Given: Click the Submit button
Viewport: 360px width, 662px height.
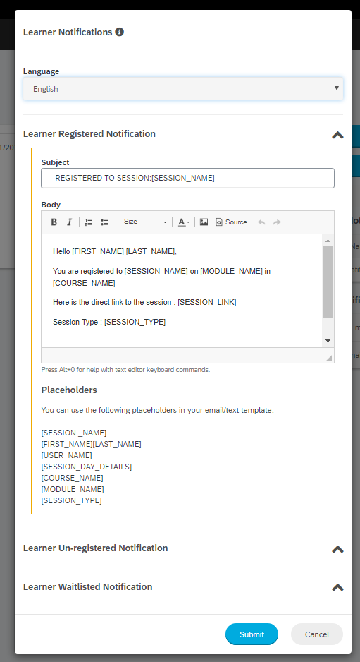Looking at the screenshot, I should [252, 634].
